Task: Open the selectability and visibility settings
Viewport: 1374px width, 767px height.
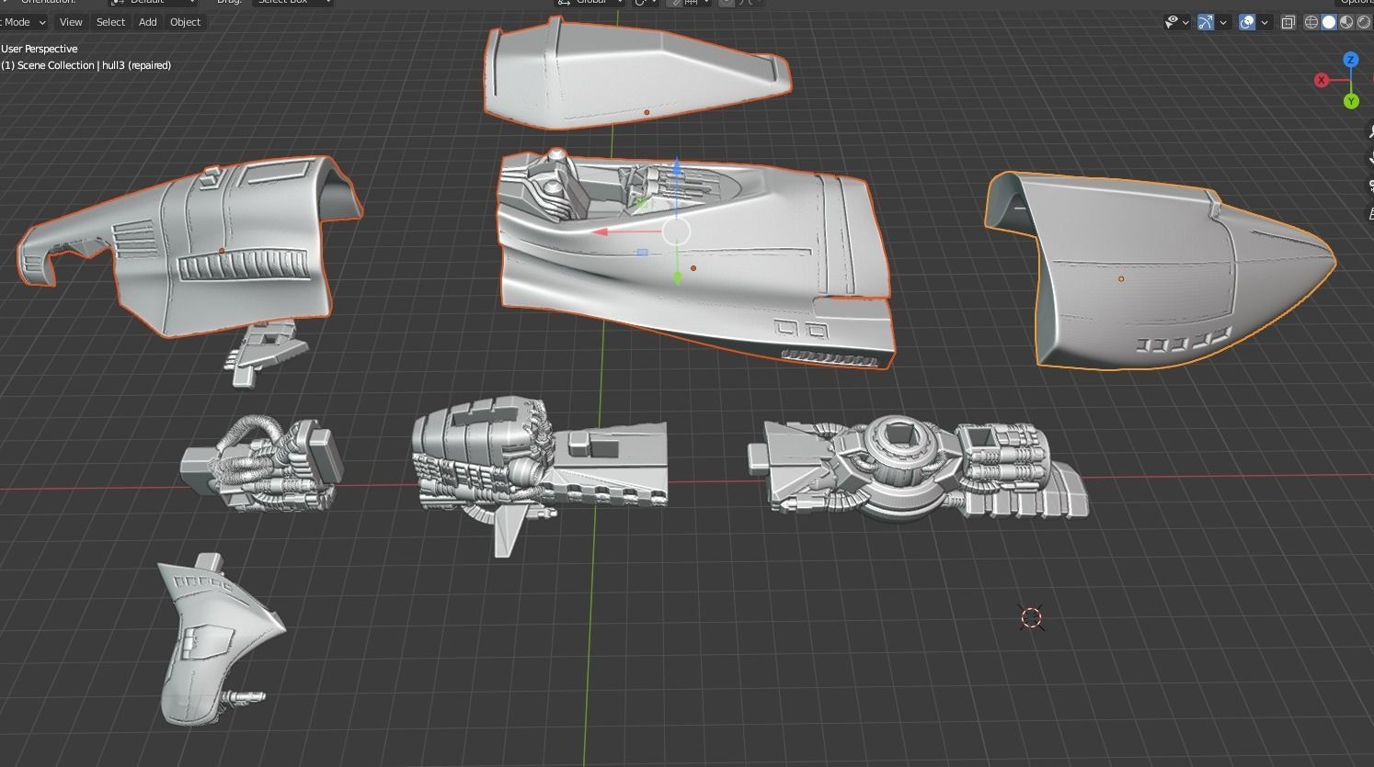Action: click(1172, 22)
